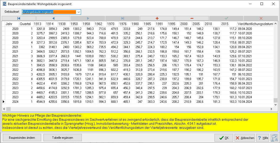Select cell 565 in 1970 column
This screenshot has height=143, width=280.
tap(113, 65)
